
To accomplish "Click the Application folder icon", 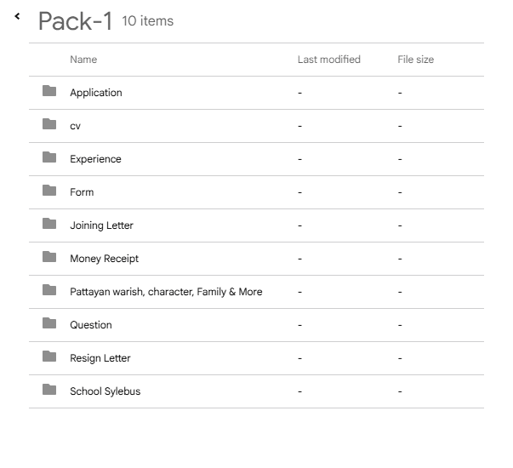I will [49, 91].
